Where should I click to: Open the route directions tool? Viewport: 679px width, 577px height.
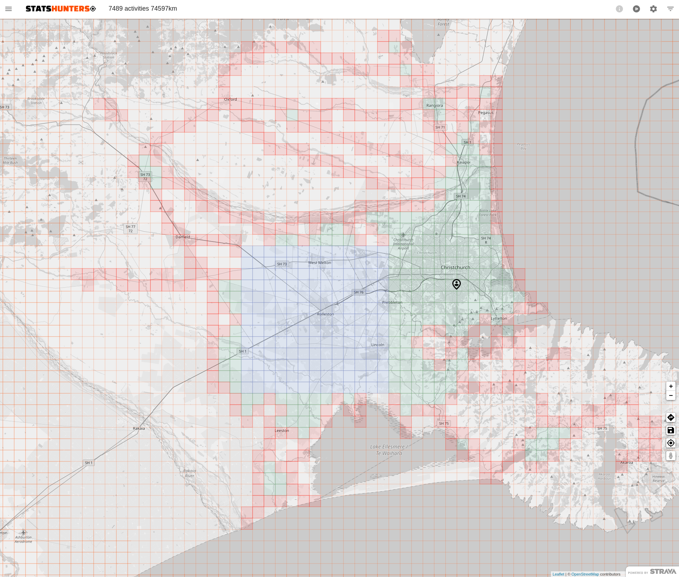tap(670, 417)
